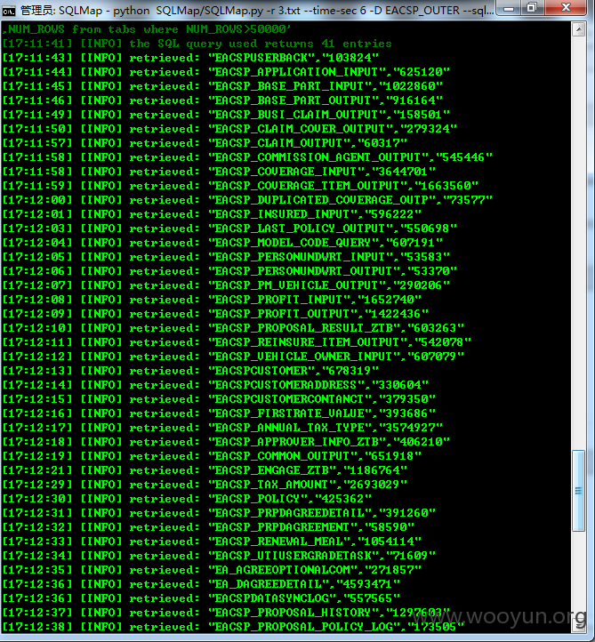Click the EACSPDATASYNCLOG entry
The image size is (595, 642).
point(201,598)
